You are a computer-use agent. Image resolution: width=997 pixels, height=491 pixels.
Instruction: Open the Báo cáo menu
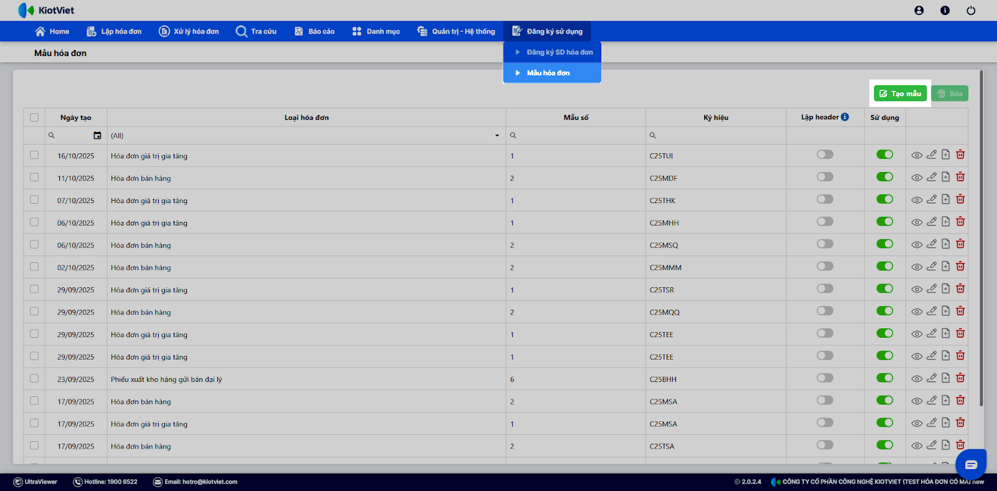315,32
